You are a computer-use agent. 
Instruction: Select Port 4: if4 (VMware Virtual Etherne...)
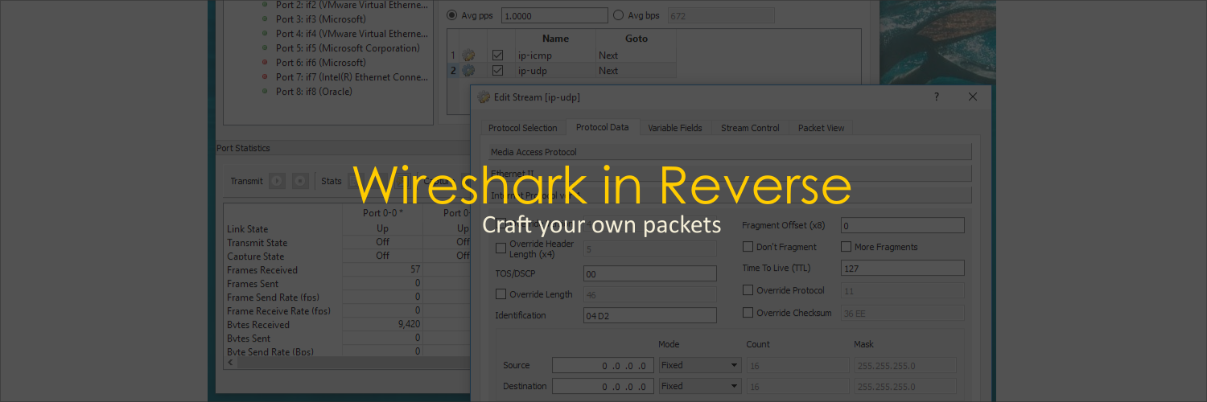point(352,34)
